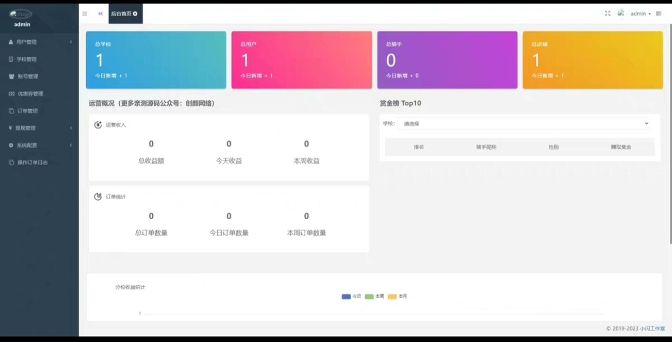The height and width of the screenshot is (342, 672).
Task: Click the 骑手昵称 column header
Action: click(486, 147)
